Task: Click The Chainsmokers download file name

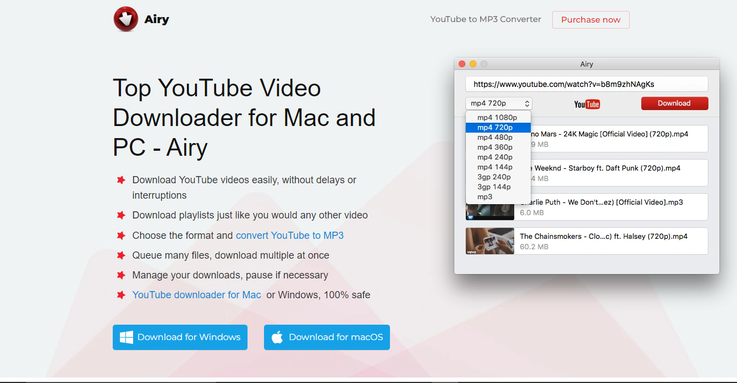Action: point(603,236)
